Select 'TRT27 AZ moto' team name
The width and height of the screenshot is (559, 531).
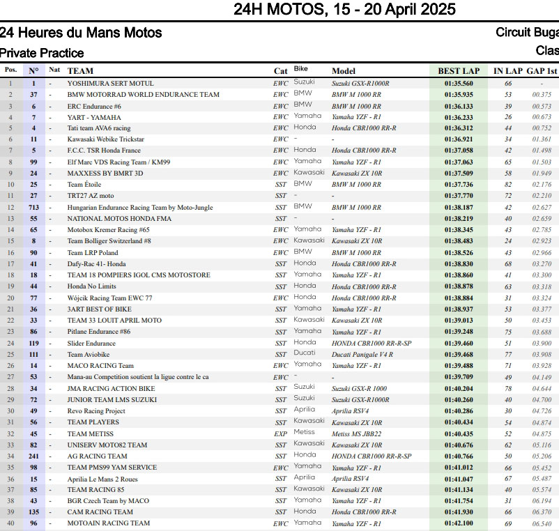(91, 195)
